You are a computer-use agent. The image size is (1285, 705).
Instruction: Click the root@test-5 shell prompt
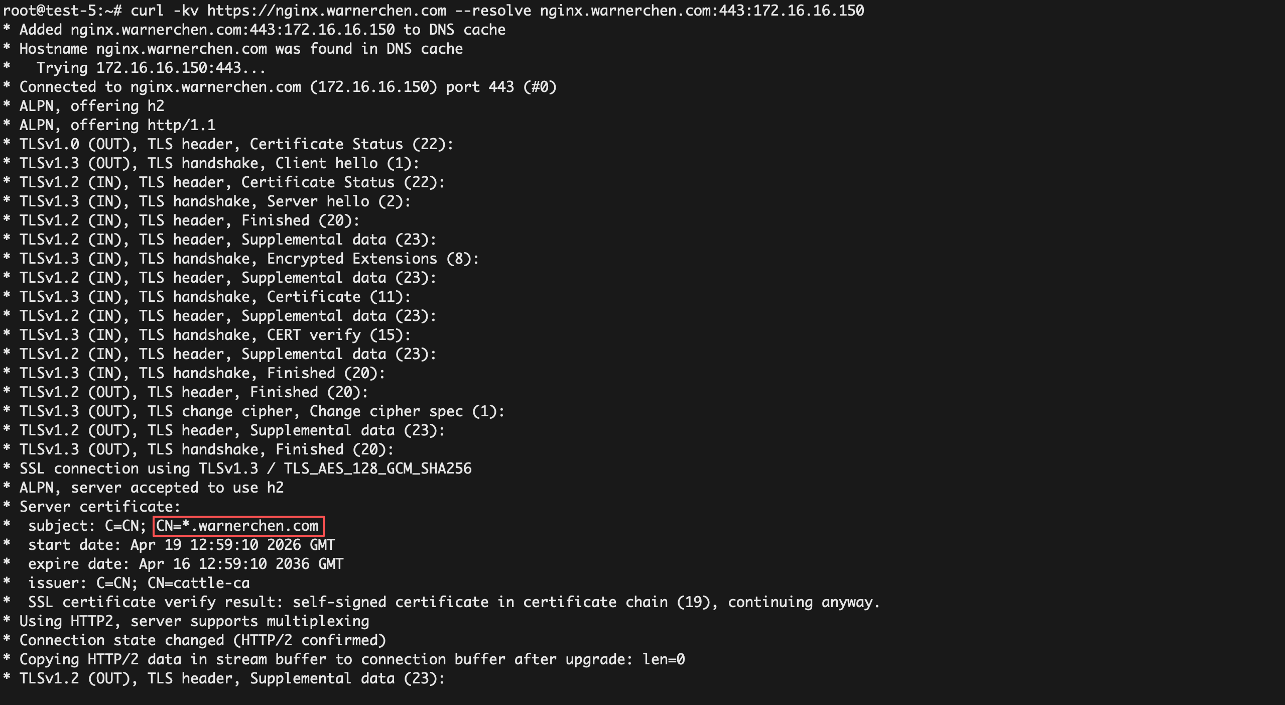(x=61, y=11)
